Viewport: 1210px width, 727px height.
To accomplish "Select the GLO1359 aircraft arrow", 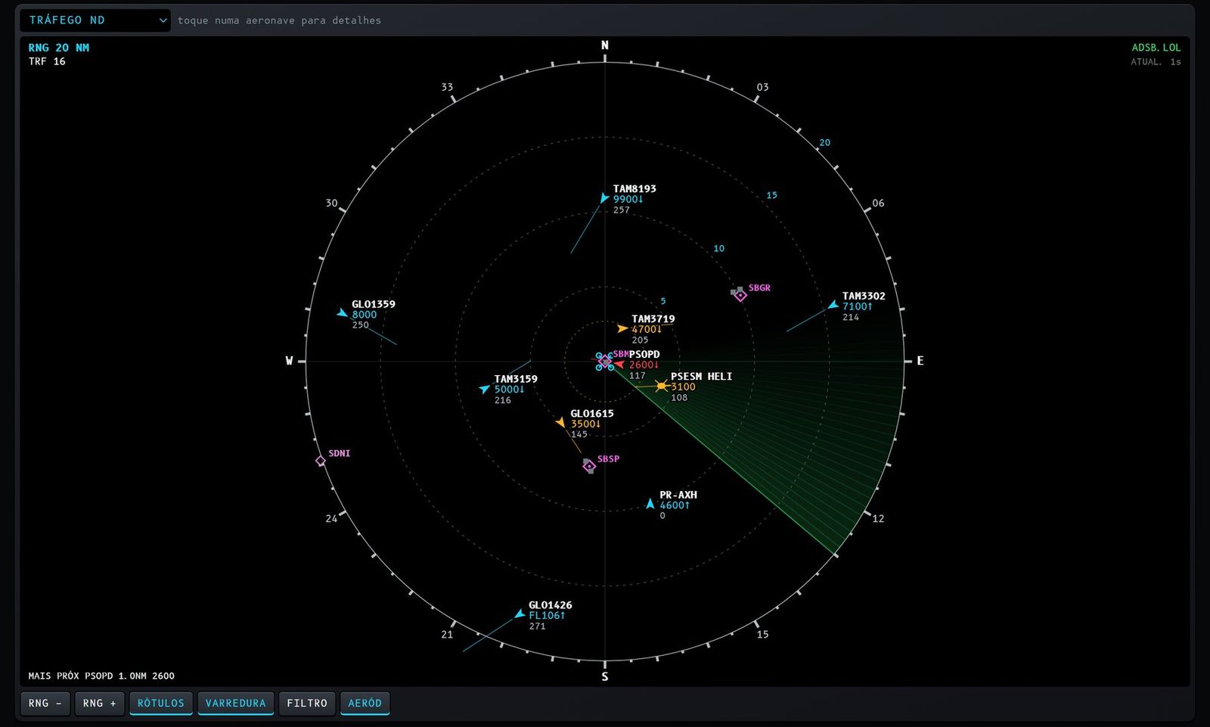I will click(x=343, y=312).
